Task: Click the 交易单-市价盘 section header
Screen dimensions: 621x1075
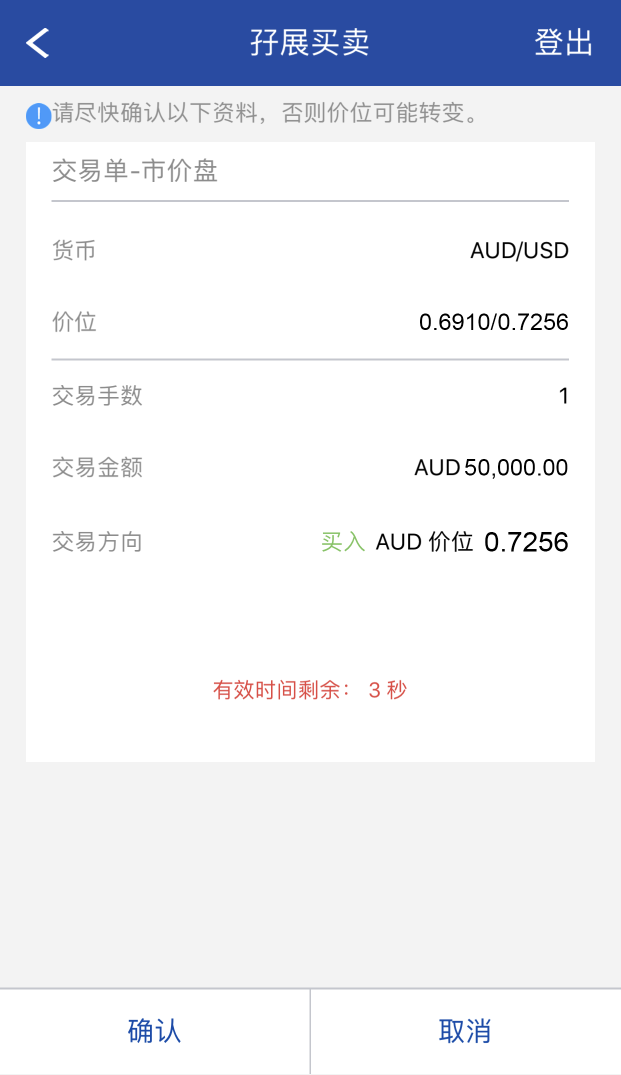Action: pyautogui.click(x=135, y=171)
